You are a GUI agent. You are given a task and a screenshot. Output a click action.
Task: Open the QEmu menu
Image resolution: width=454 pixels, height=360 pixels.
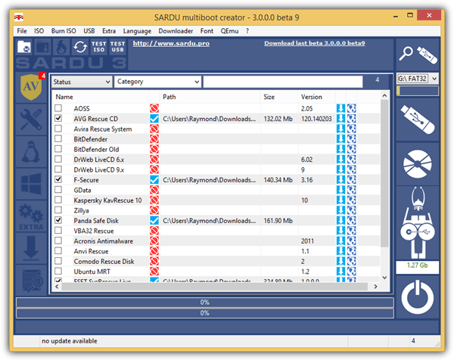coord(229,31)
